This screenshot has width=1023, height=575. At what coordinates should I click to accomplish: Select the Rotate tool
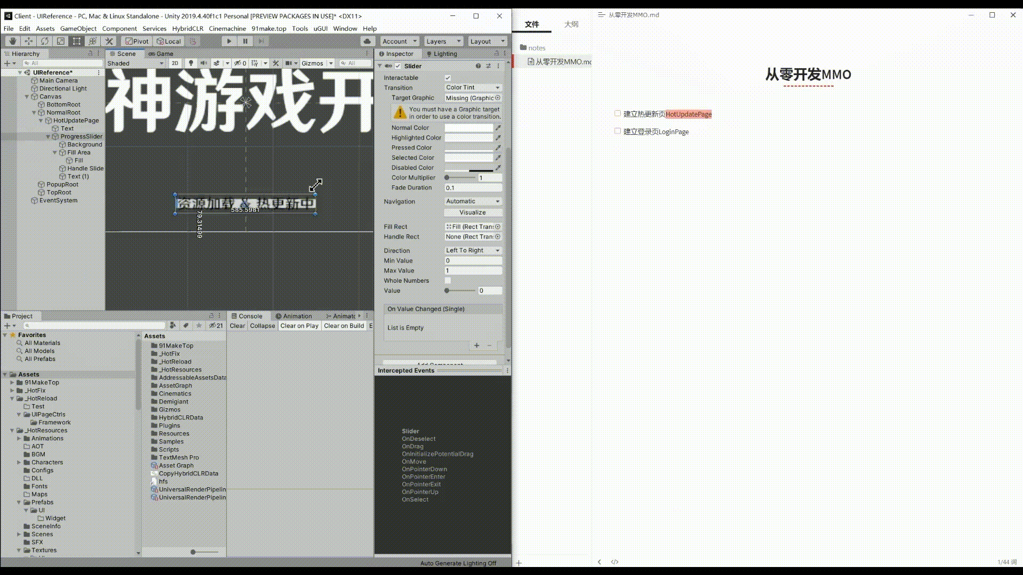click(x=45, y=41)
